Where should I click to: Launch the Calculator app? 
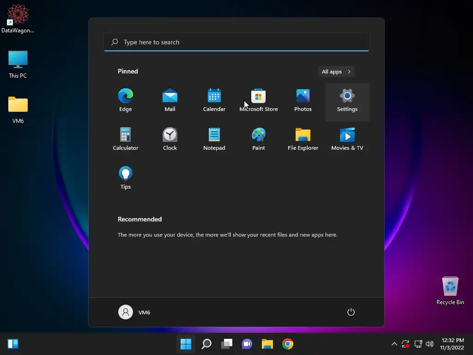point(126,139)
